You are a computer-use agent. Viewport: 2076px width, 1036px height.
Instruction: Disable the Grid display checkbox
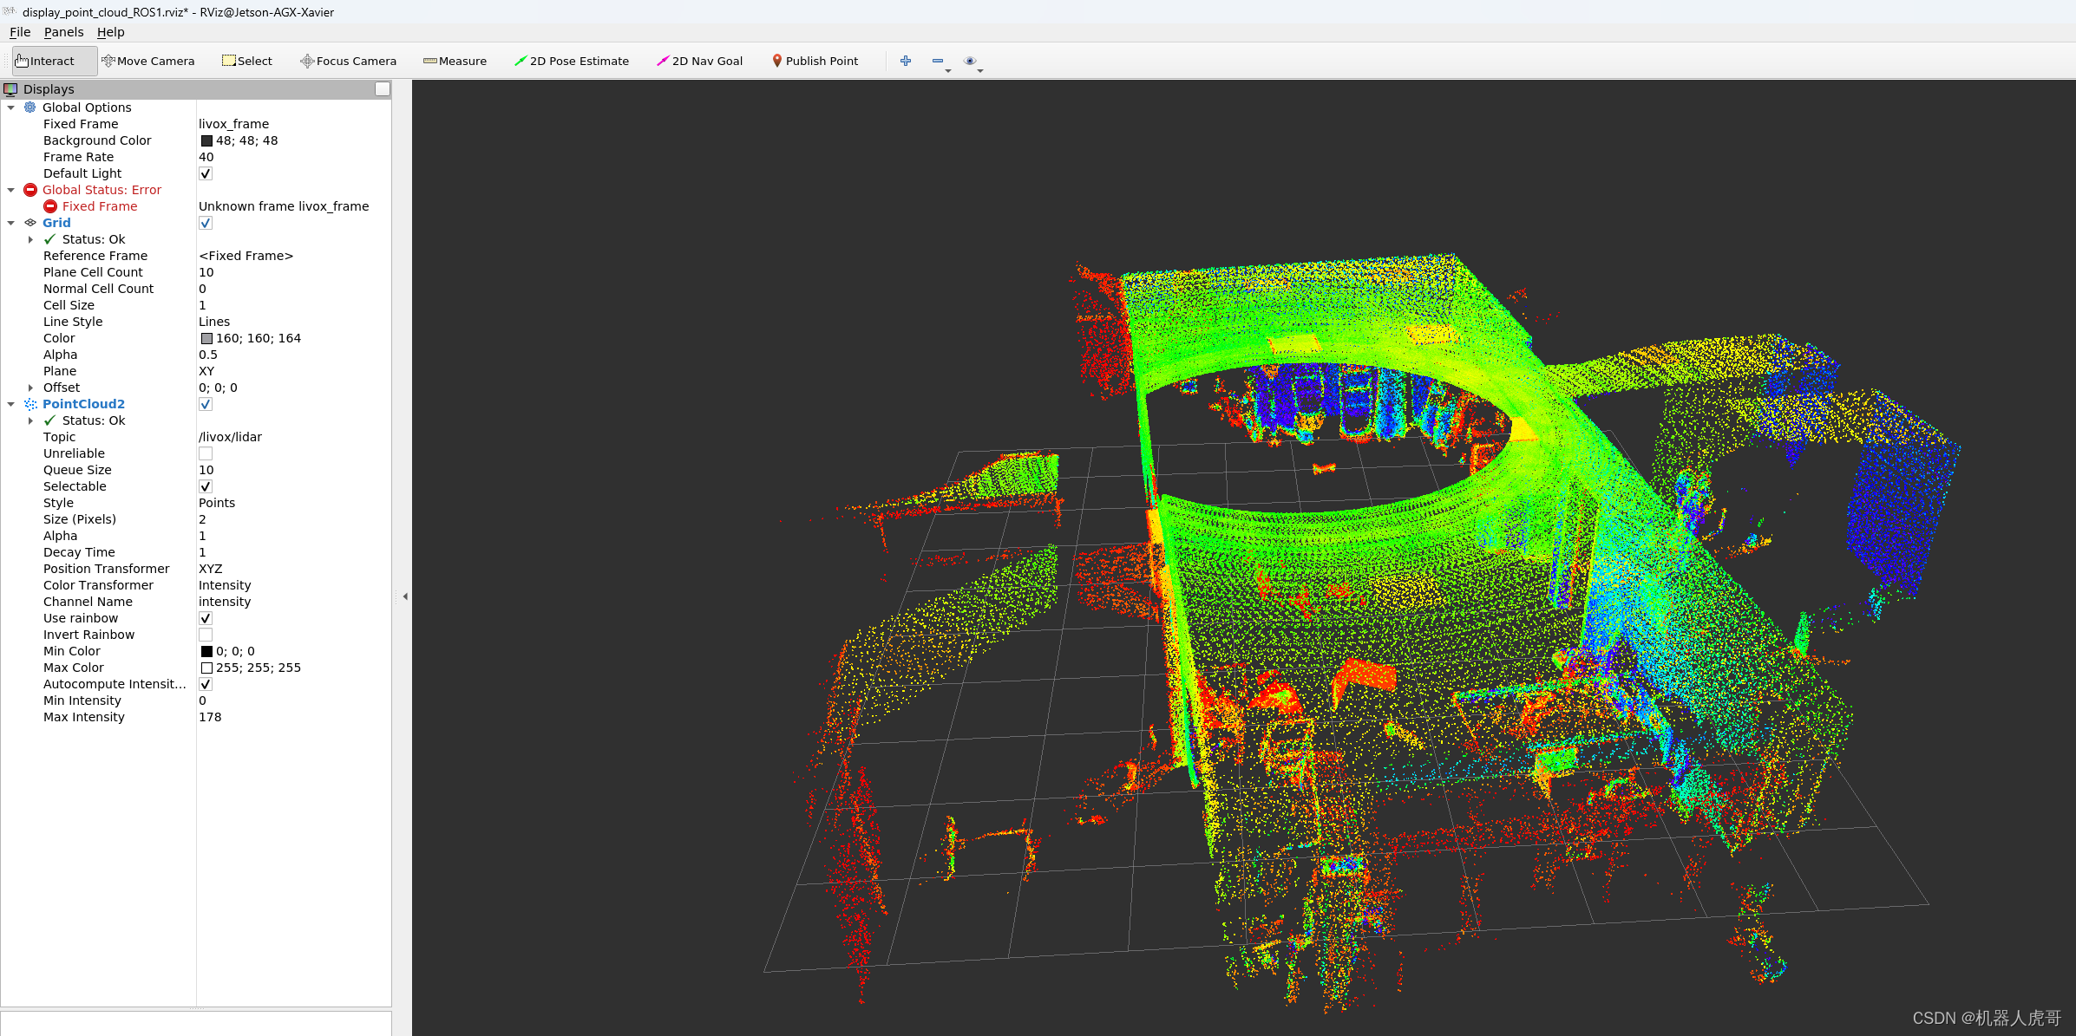click(x=206, y=223)
